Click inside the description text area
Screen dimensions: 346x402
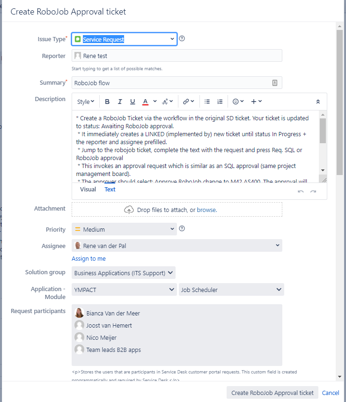click(196, 146)
